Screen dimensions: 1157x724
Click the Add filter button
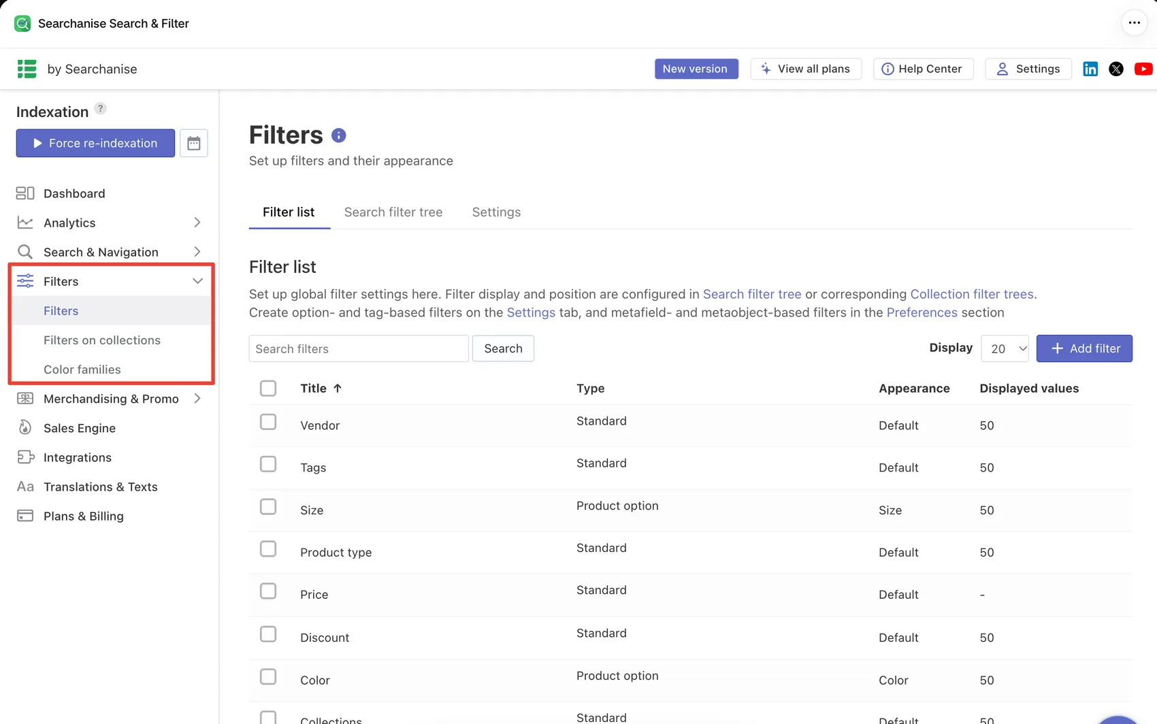pos(1084,348)
